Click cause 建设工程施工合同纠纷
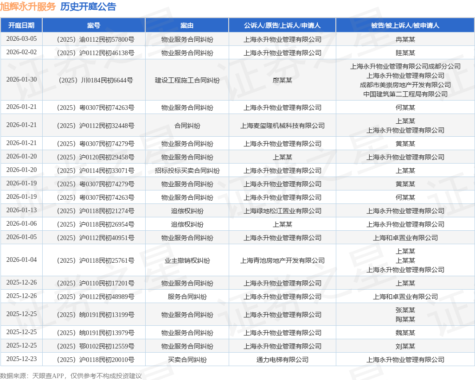 click(x=187, y=80)
